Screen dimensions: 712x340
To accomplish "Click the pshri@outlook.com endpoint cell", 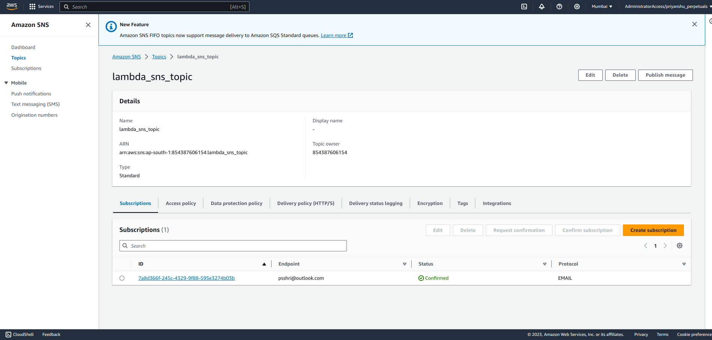I will [x=301, y=278].
